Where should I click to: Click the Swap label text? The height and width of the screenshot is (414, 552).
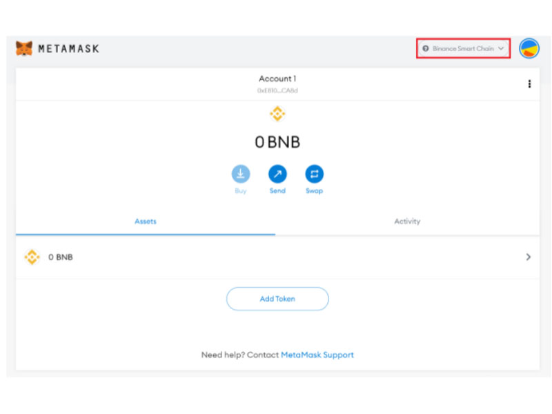314,191
